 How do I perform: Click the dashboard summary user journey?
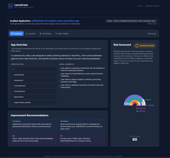point(82,86)
